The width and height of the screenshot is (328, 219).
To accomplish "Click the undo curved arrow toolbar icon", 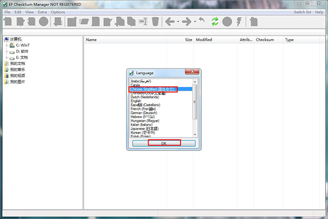I will click(x=201, y=22).
